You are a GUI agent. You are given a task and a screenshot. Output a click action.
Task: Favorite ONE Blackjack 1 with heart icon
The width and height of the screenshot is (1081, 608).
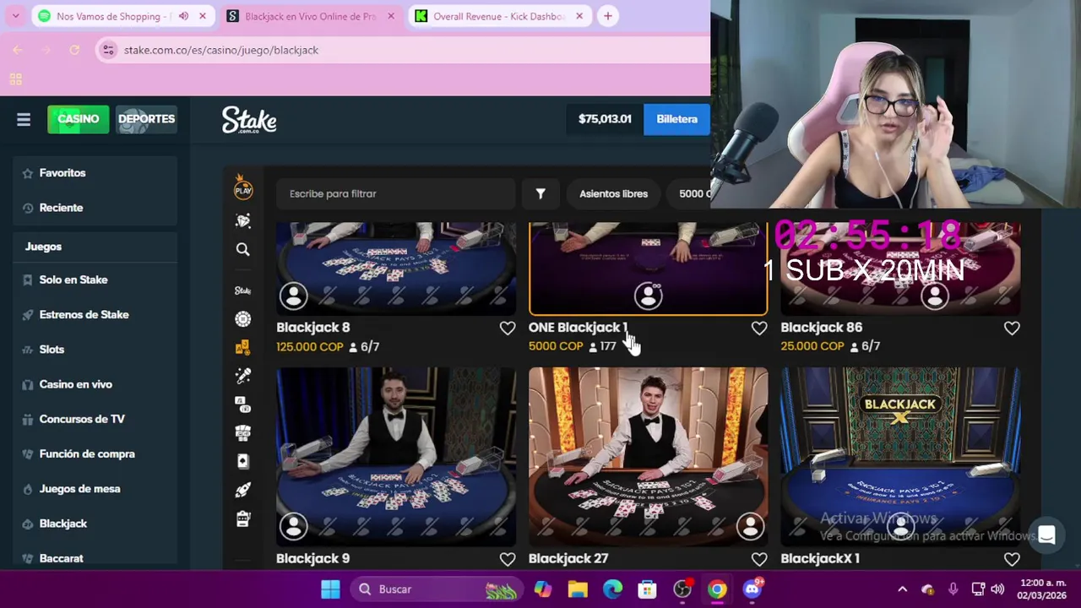pyautogui.click(x=759, y=328)
